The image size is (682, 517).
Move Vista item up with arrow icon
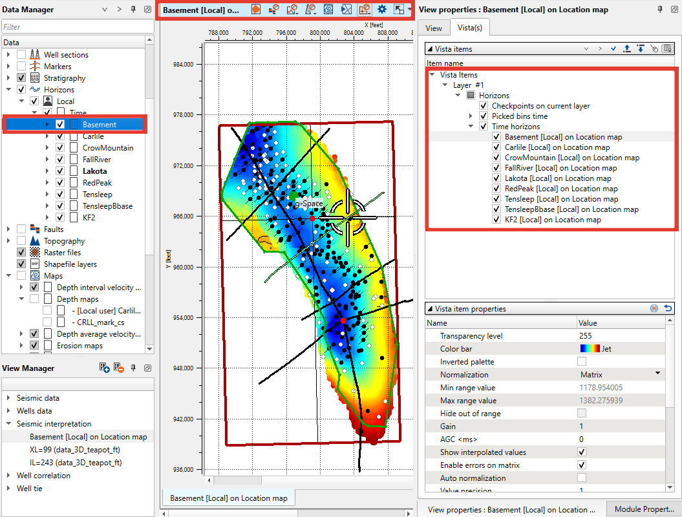tap(626, 48)
